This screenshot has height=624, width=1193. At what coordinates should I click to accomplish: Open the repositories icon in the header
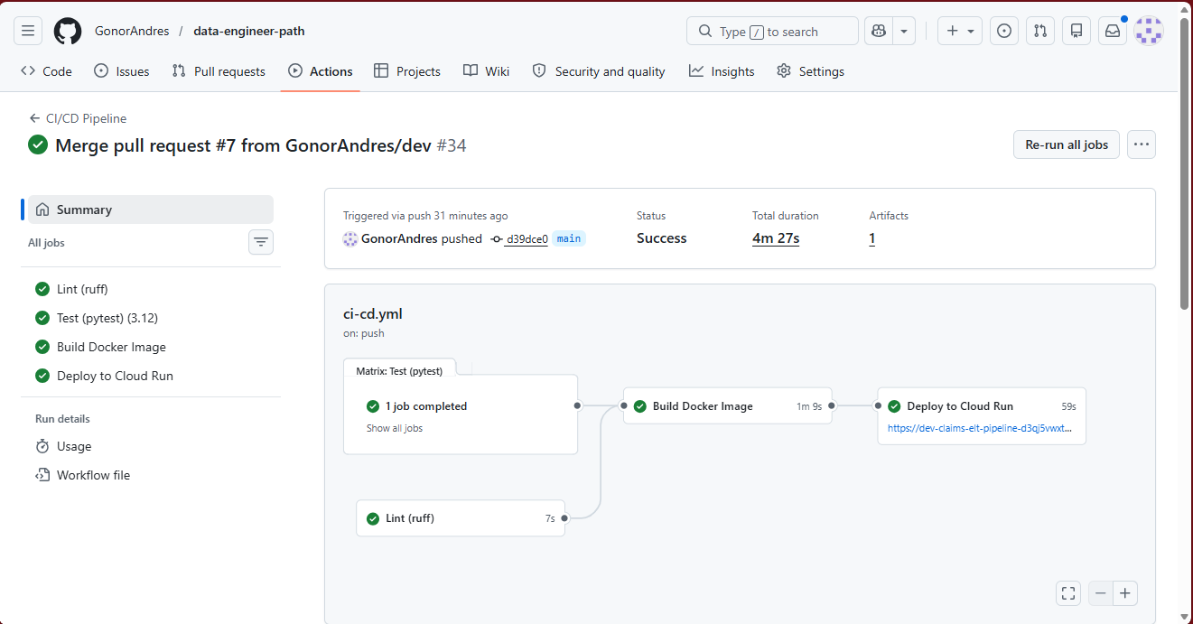(x=1076, y=31)
